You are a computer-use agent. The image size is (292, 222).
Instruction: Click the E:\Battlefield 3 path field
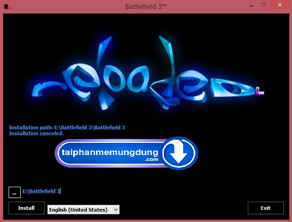pyautogui.click(x=42, y=191)
